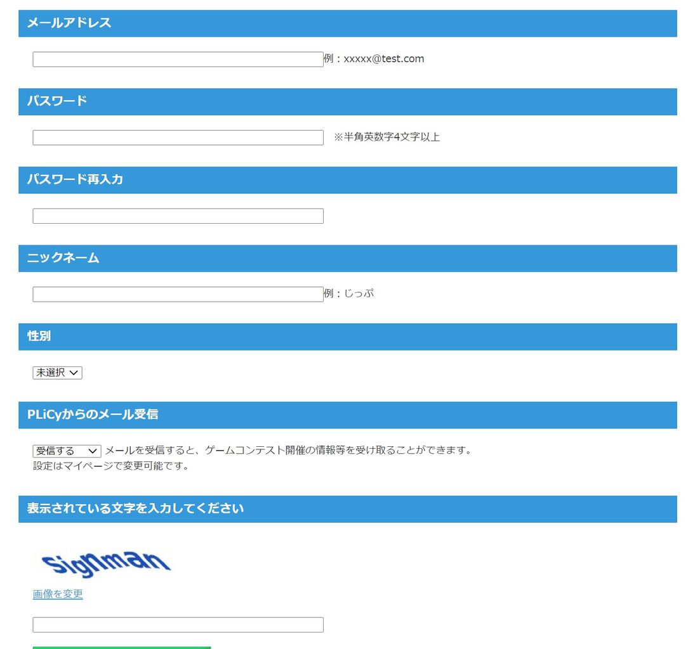The height and width of the screenshot is (649, 700).
Task: Click the パスワード password input field
Action: point(178,137)
